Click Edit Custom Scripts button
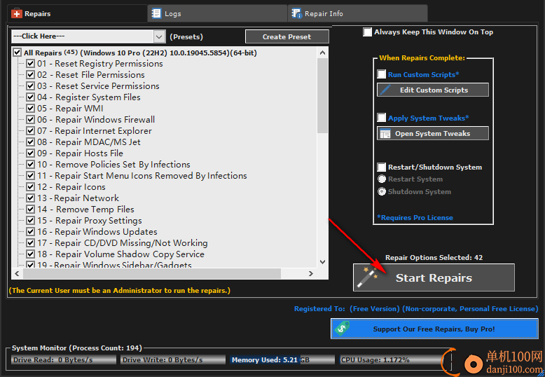This screenshot has width=545, height=377. [x=433, y=90]
